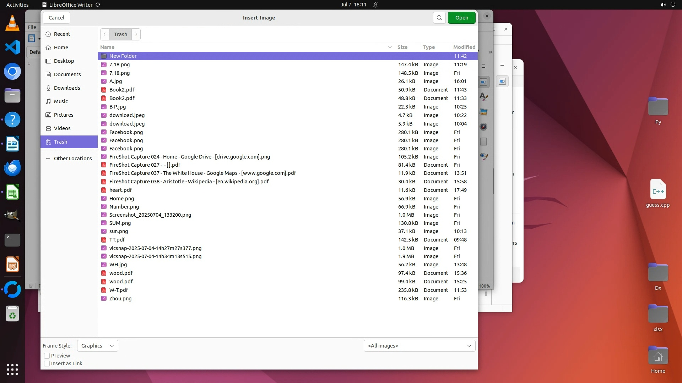
Task: Cancel the Insert Image dialog
Action: click(x=56, y=18)
